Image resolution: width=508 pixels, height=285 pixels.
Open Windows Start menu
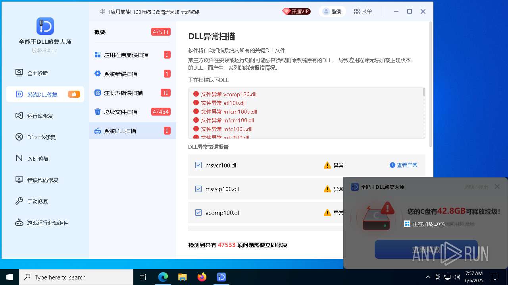pos(10,277)
